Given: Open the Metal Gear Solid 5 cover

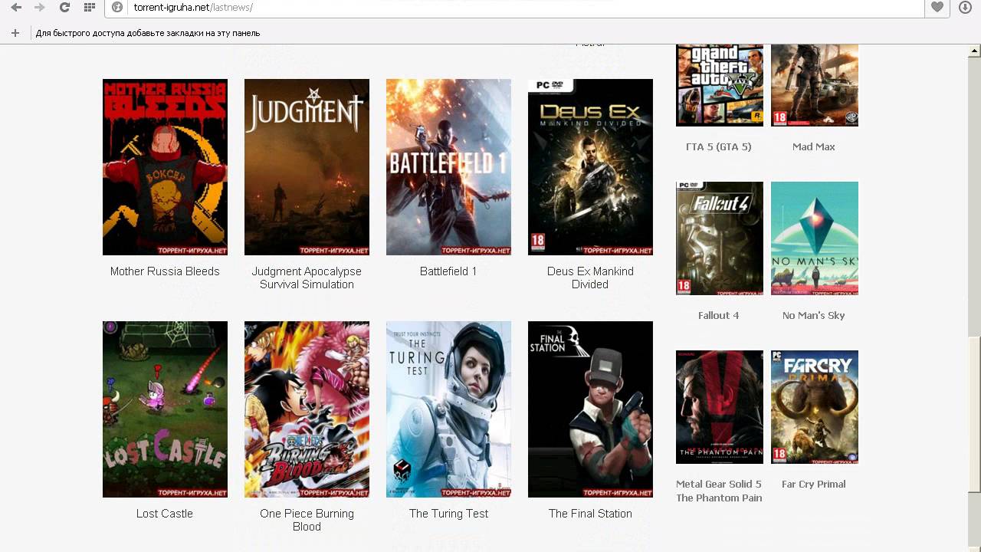Looking at the screenshot, I should [x=720, y=407].
